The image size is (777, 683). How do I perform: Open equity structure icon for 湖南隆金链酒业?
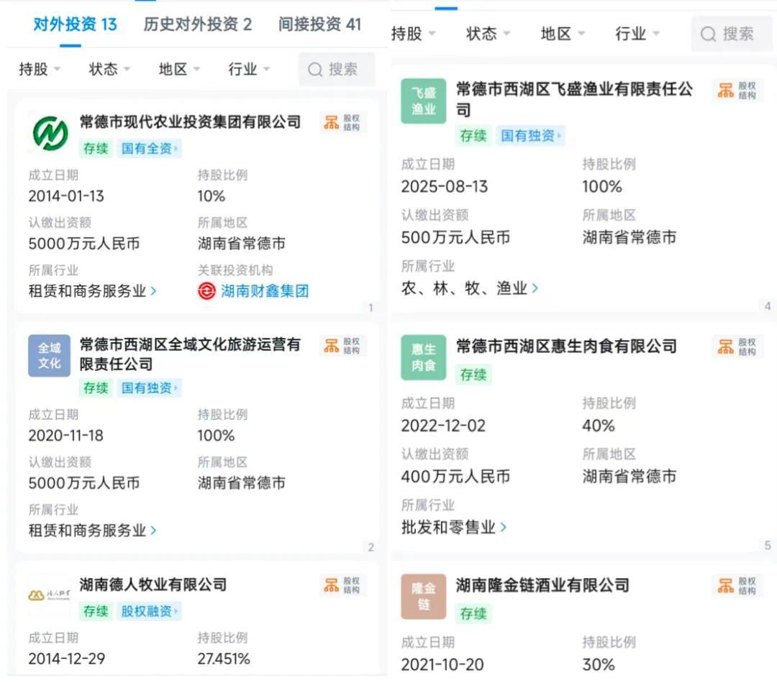click(737, 586)
